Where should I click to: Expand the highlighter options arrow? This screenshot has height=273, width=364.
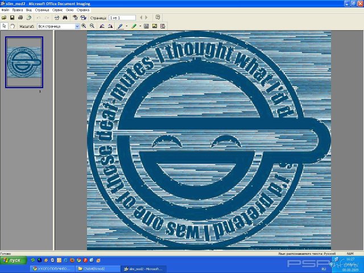tap(140, 26)
